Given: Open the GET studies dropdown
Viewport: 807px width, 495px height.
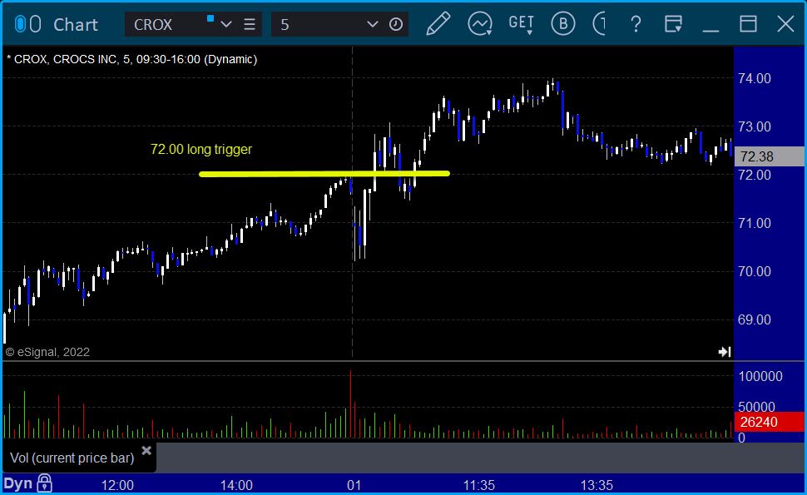Looking at the screenshot, I should (x=522, y=24).
